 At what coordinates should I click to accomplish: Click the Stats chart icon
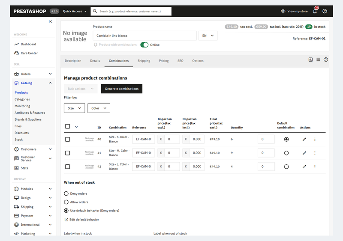tap(16, 168)
